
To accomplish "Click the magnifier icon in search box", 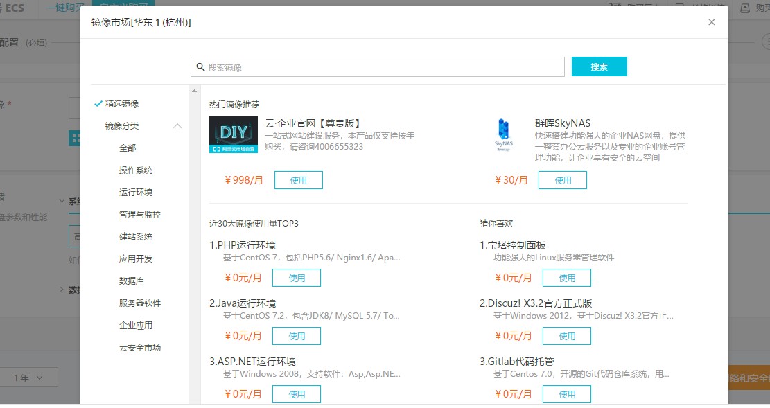I will 200,67.
